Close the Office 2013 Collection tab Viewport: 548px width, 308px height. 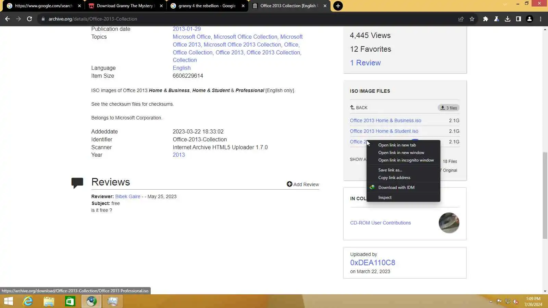pos(325,6)
